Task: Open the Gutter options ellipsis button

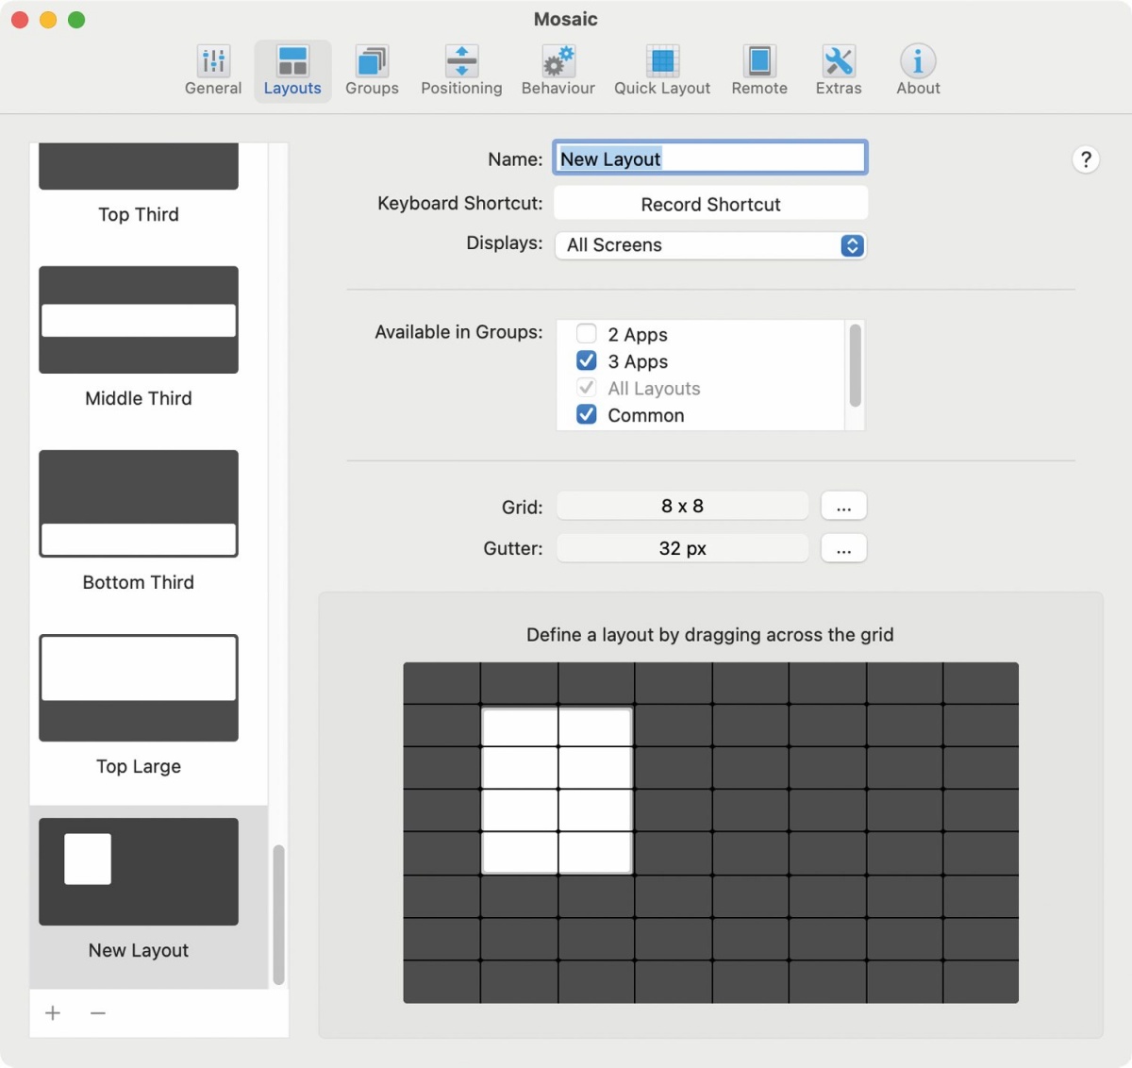Action: tap(843, 548)
